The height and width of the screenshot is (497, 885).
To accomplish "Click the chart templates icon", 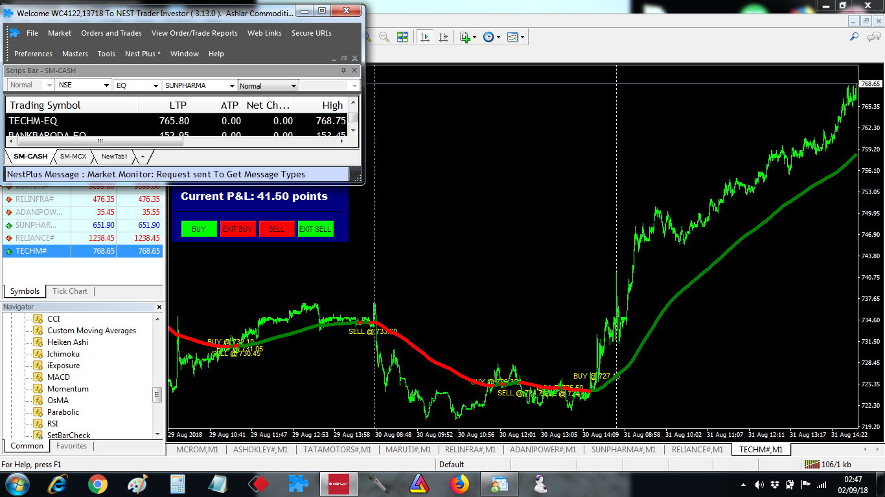I will click(512, 37).
